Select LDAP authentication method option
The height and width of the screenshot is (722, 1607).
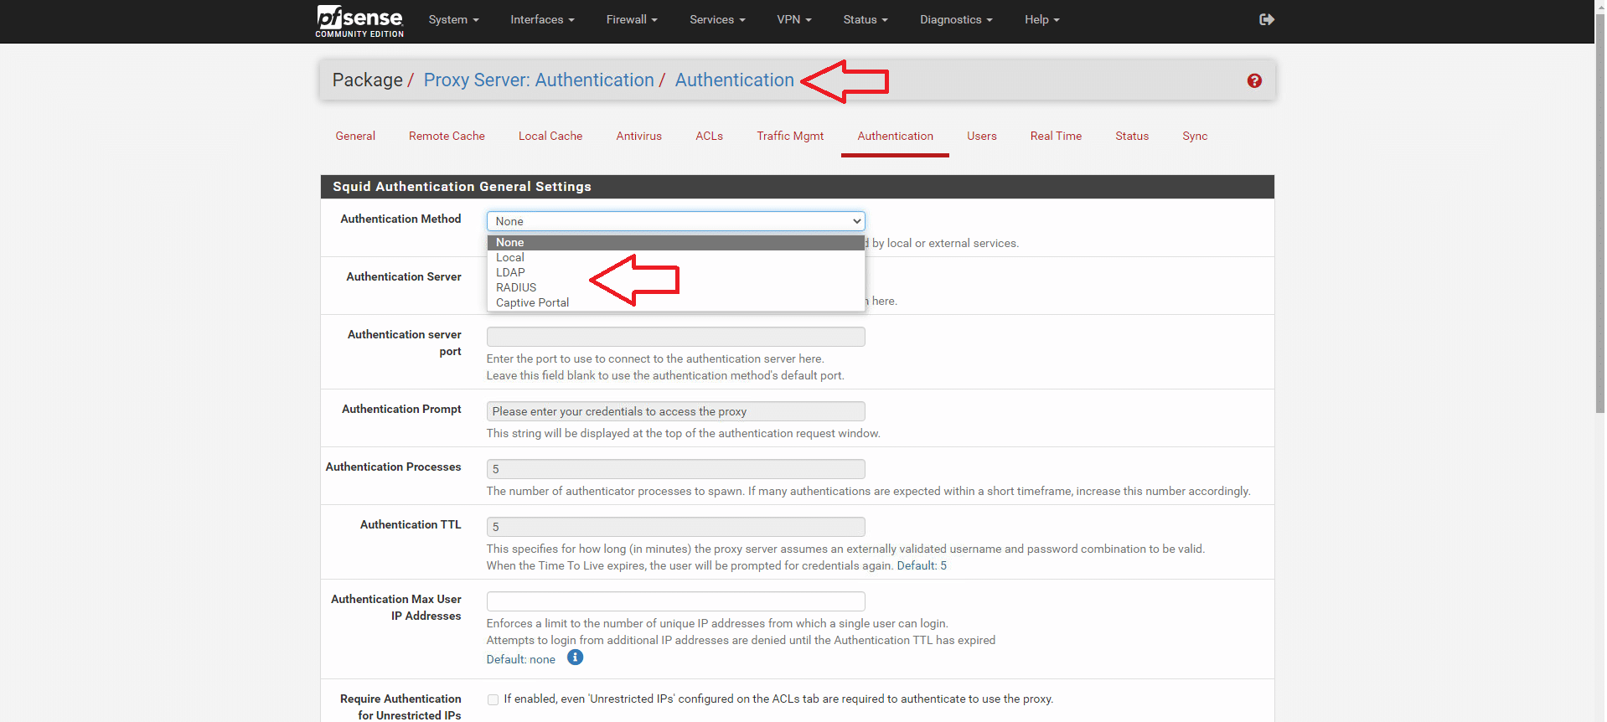pyautogui.click(x=675, y=272)
